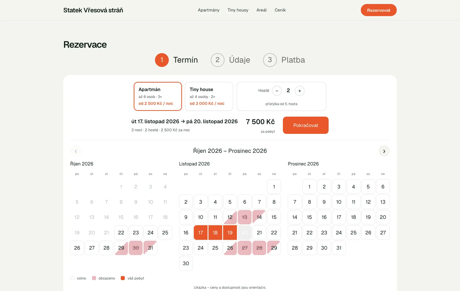Go to next months with right chevron

(x=384, y=151)
